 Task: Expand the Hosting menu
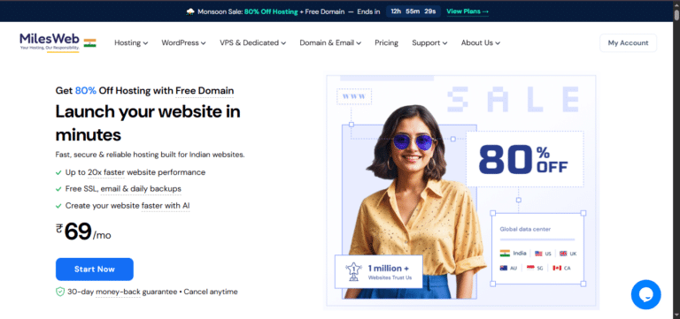point(131,42)
